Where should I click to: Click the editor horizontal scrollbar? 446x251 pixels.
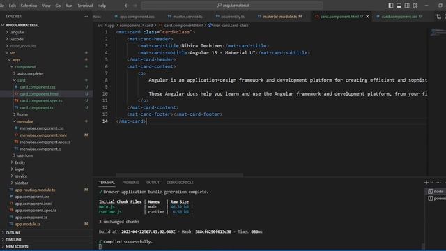pos(180,175)
